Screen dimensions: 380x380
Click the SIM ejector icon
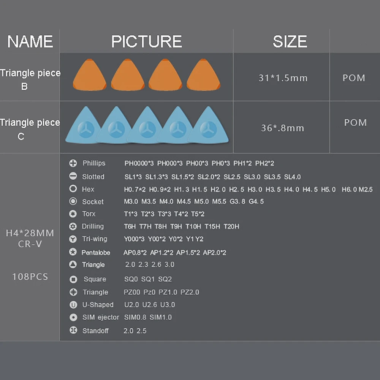tap(73, 317)
